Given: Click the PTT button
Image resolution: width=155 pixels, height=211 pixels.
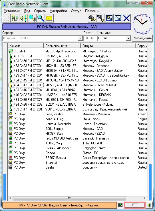Looking at the screenshot, I should [x=135, y=205].
